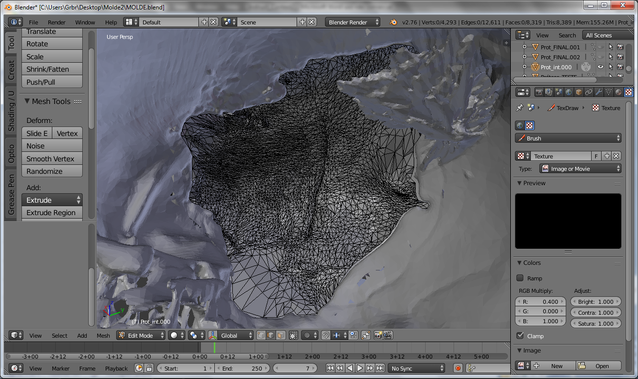Toggle proportional editing dropdown button

310,335
